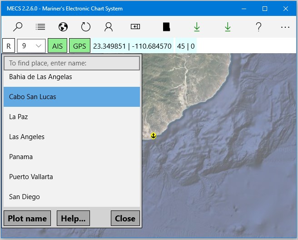Click the first green download arrow

197,27
